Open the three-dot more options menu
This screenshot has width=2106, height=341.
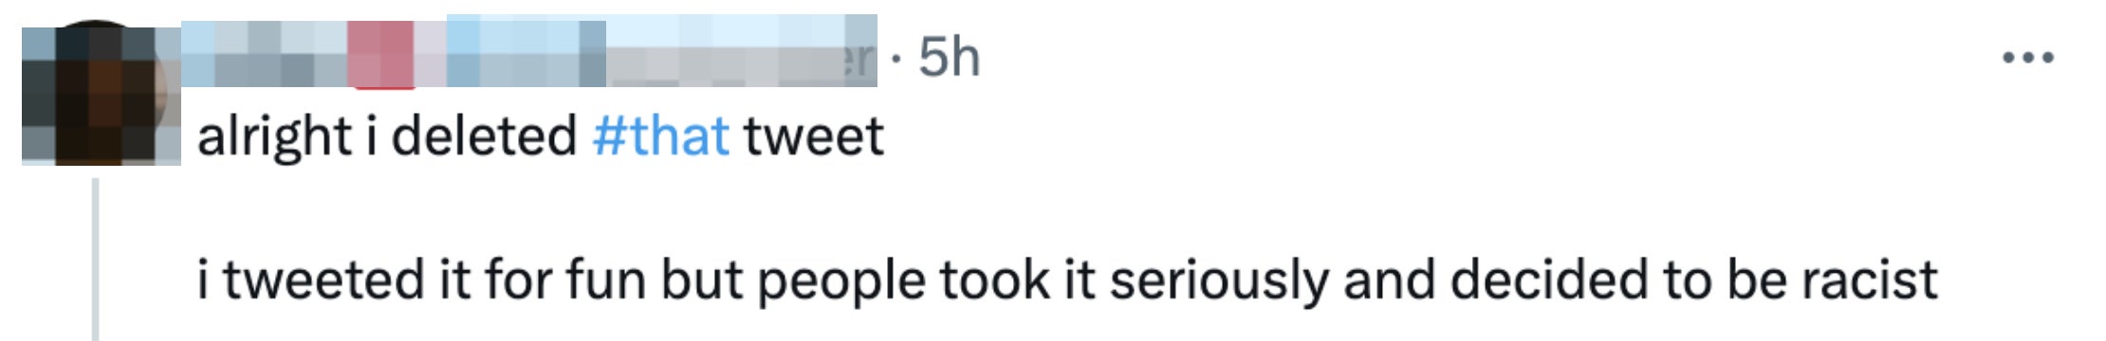tap(2028, 59)
